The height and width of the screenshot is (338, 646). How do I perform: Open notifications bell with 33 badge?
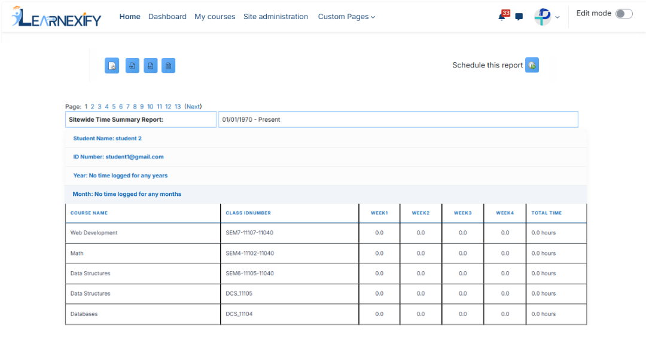(503, 16)
